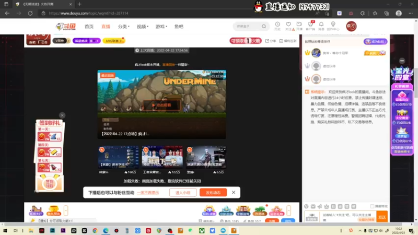Viewport: 418px width, 235px height.
Task: Click the 直播回放 orange link
Action: [168, 64]
